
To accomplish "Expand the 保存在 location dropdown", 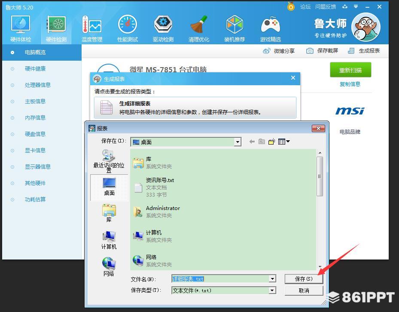I will click(238, 142).
